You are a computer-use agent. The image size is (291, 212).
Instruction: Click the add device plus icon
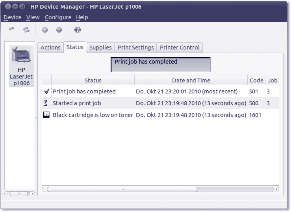click(x=45, y=30)
